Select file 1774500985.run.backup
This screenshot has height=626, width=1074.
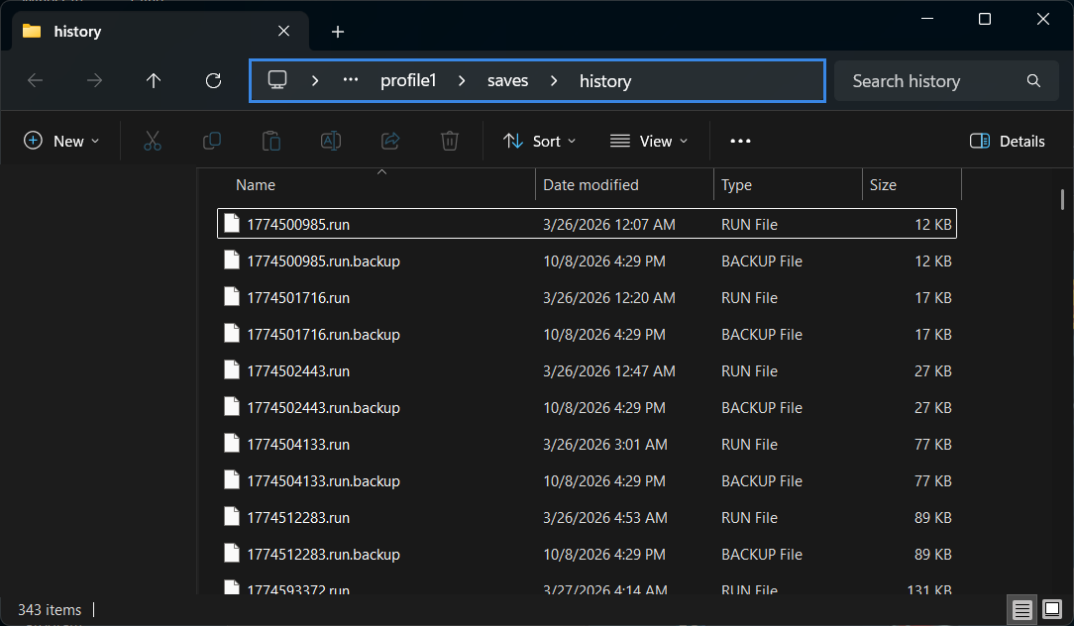[x=587, y=261]
